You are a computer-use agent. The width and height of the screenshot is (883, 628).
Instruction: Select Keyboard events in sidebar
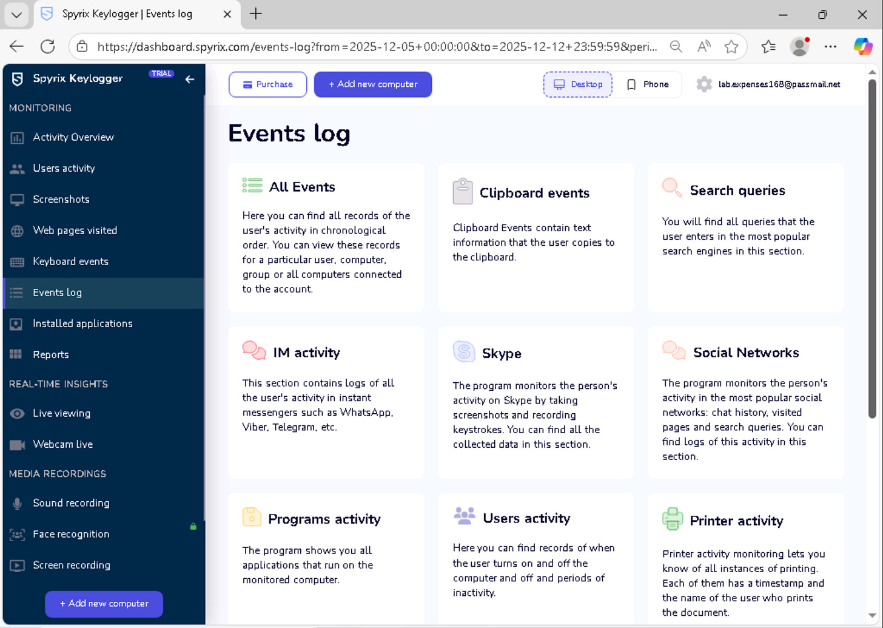70,262
